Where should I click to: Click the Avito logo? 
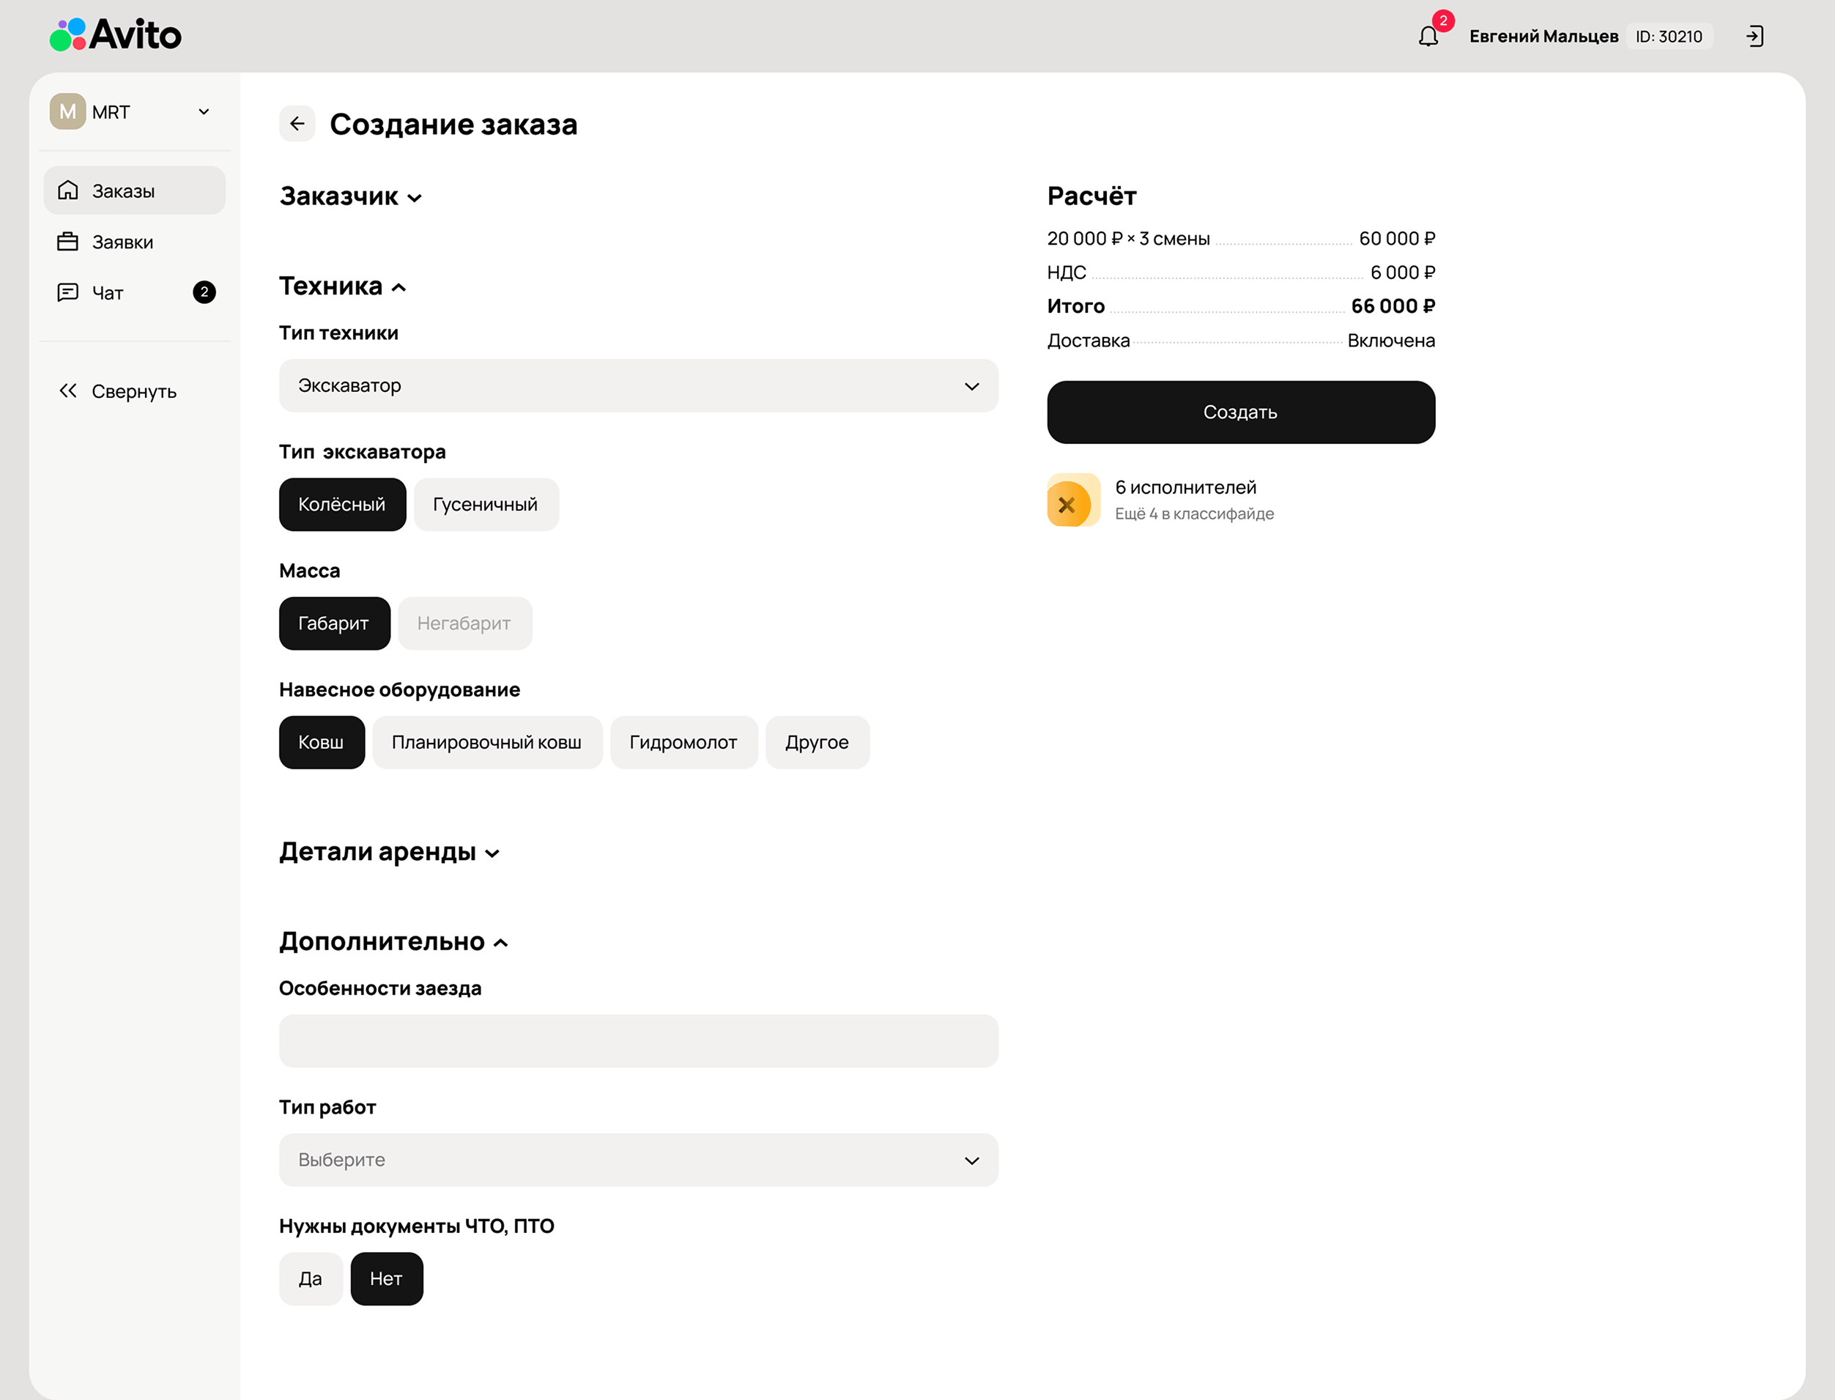coord(115,35)
